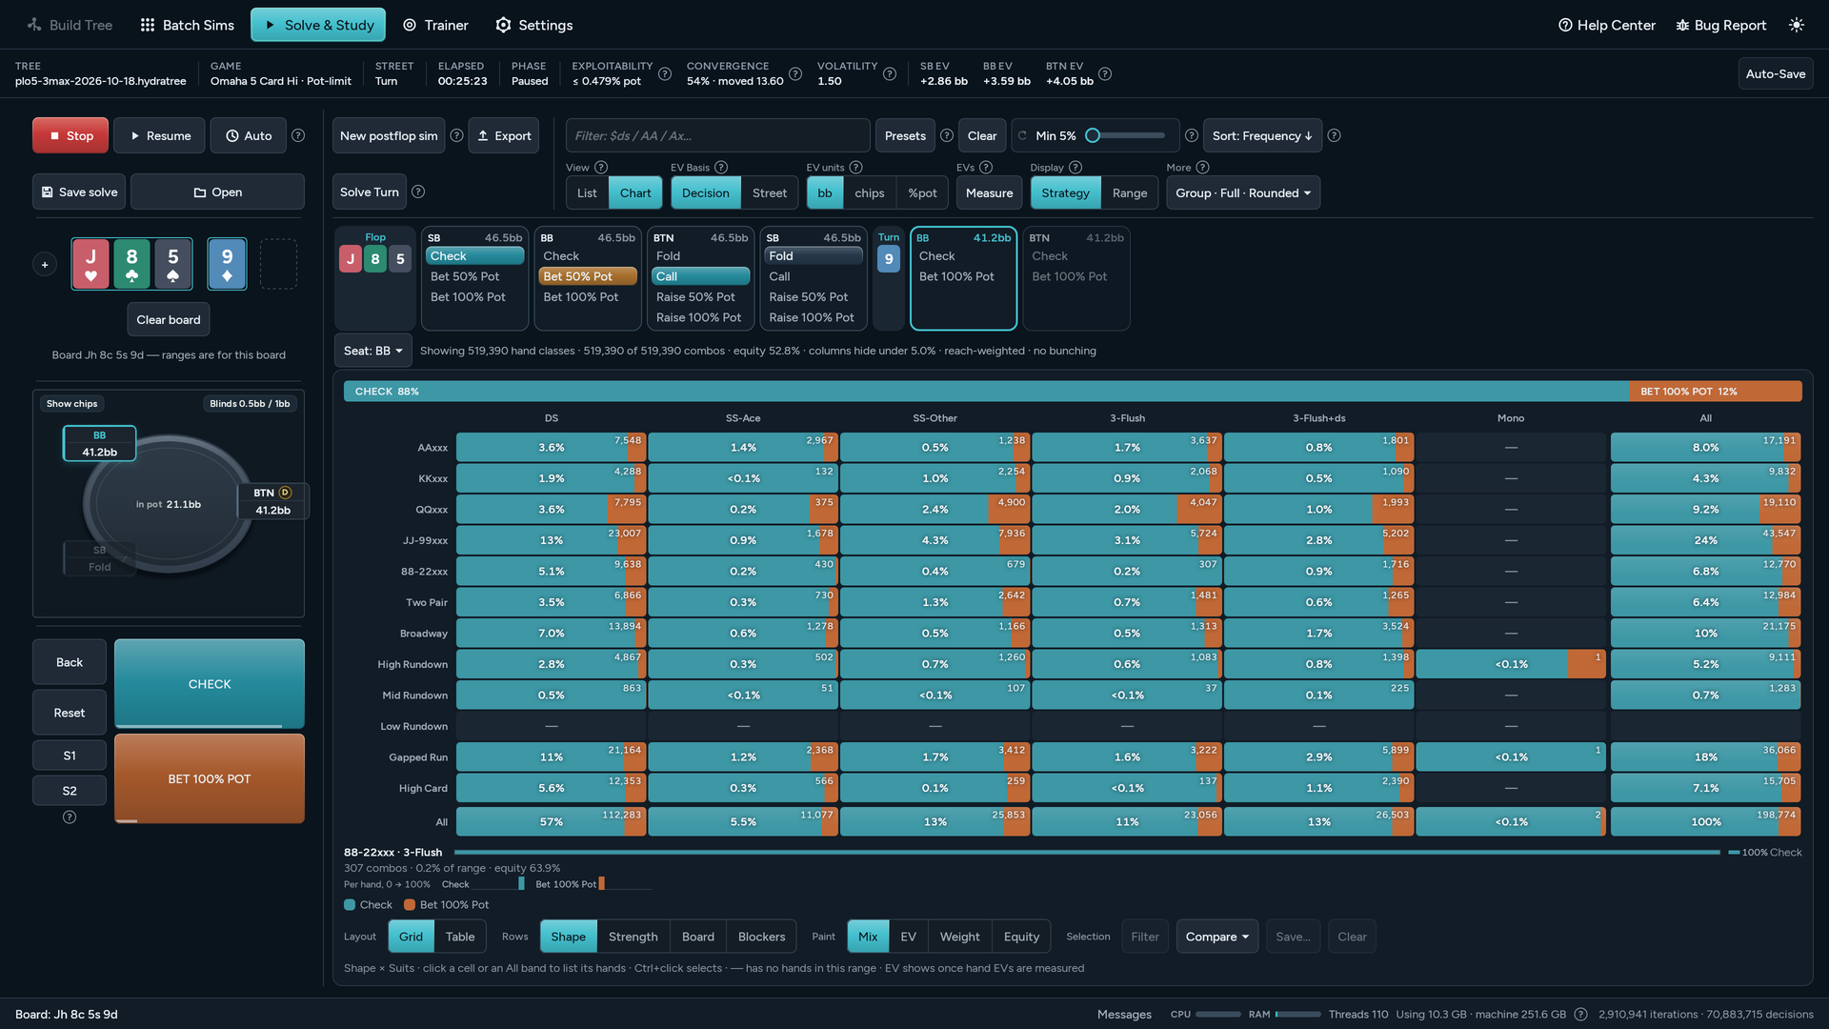Click the help icon next to EV Basis
The width and height of the screenshot is (1829, 1029).
[721, 168]
